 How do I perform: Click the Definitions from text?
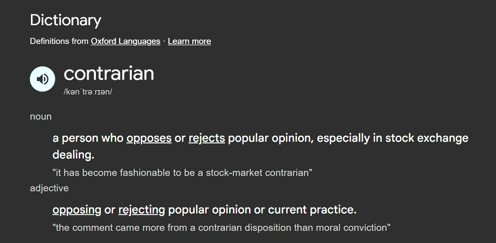click(59, 42)
